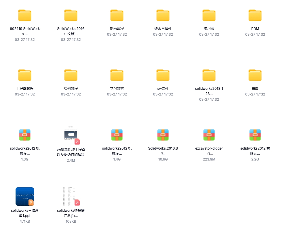Open solidworks三维造型1.ppt presentation
The height and width of the screenshot is (231, 281).
point(24,197)
